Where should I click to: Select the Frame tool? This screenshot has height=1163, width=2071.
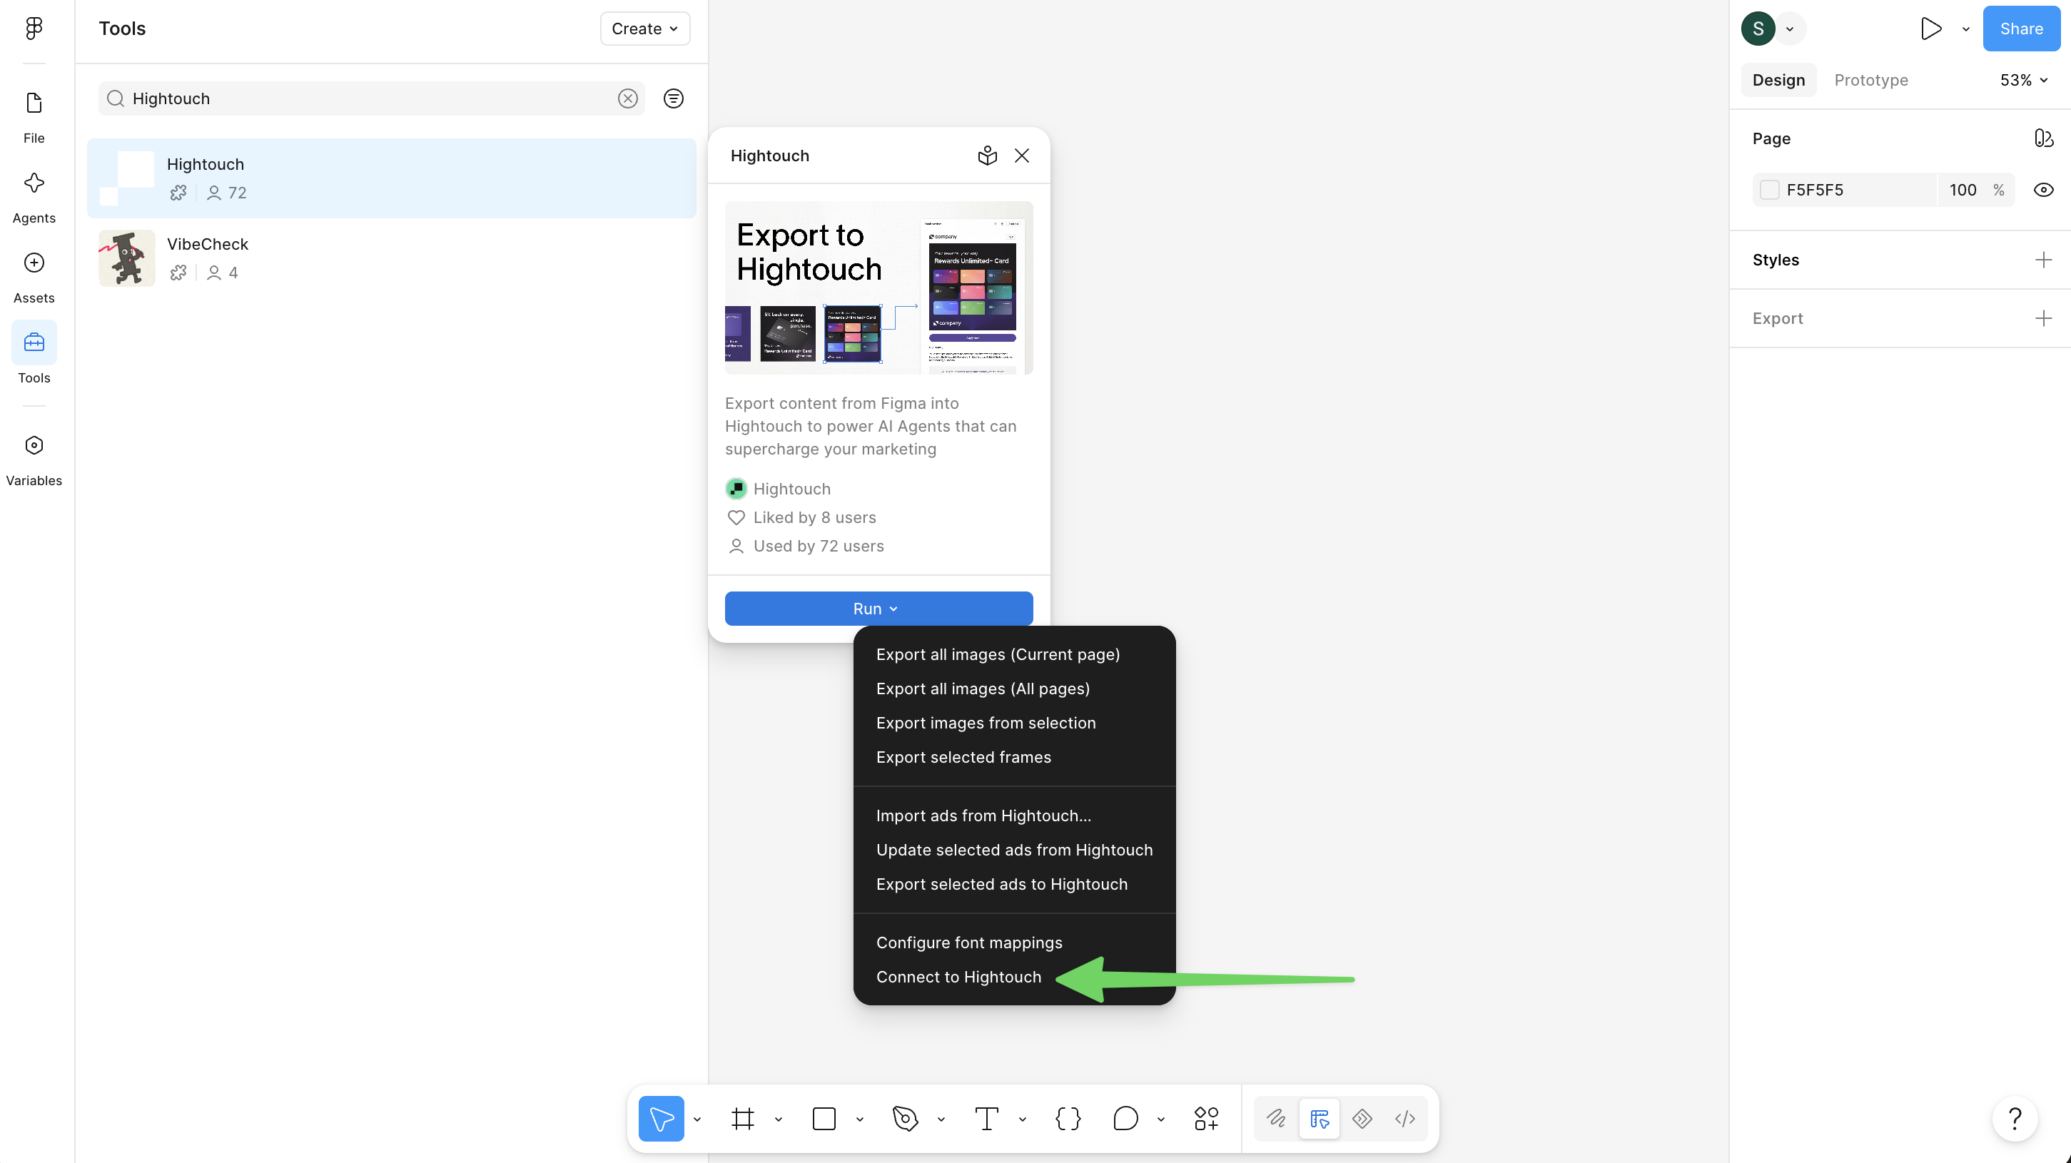[743, 1118]
